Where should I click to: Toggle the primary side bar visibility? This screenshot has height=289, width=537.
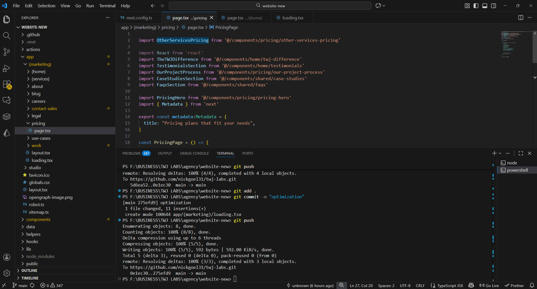(476, 6)
